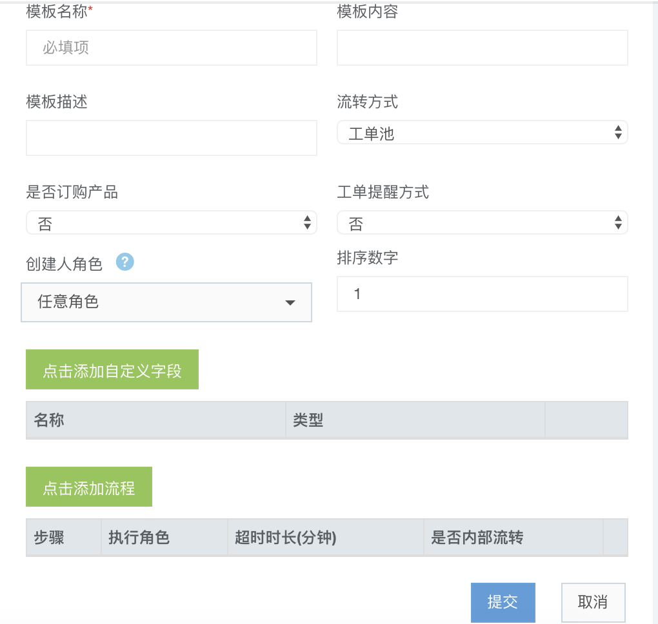Submit the form with 提交
Screen dimensions: 658x624
point(503,603)
